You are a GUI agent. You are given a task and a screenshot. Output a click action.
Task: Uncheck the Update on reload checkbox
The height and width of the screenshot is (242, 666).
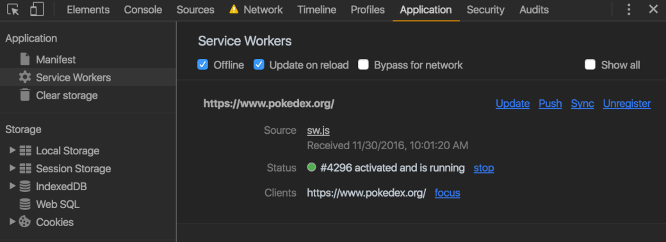259,65
